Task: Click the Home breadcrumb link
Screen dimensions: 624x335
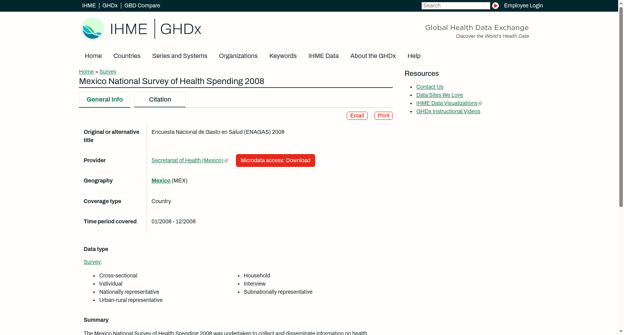Action: point(86,72)
